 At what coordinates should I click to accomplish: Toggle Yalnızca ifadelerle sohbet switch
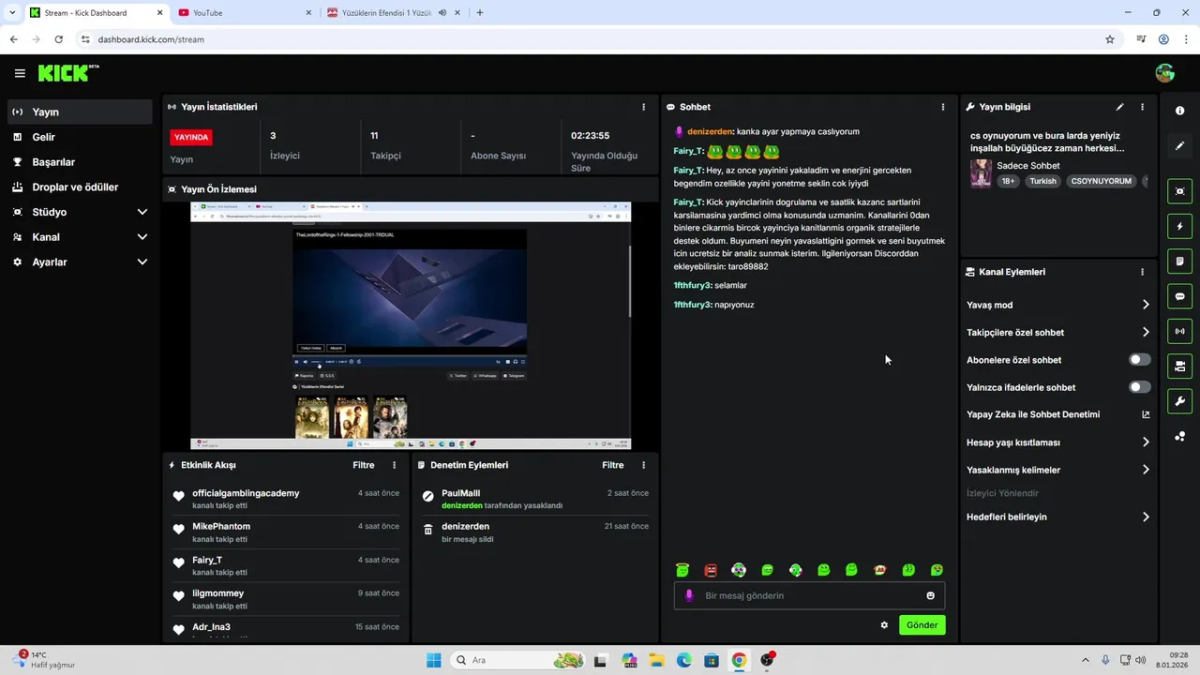click(x=1140, y=387)
